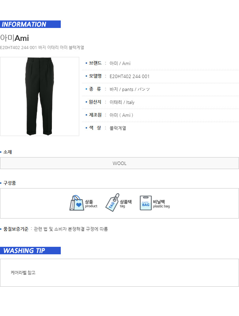
Task: Click the 원산지 value Italy text
Action: [130, 102]
